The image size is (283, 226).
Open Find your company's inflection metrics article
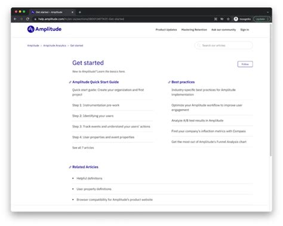click(208, 131)
